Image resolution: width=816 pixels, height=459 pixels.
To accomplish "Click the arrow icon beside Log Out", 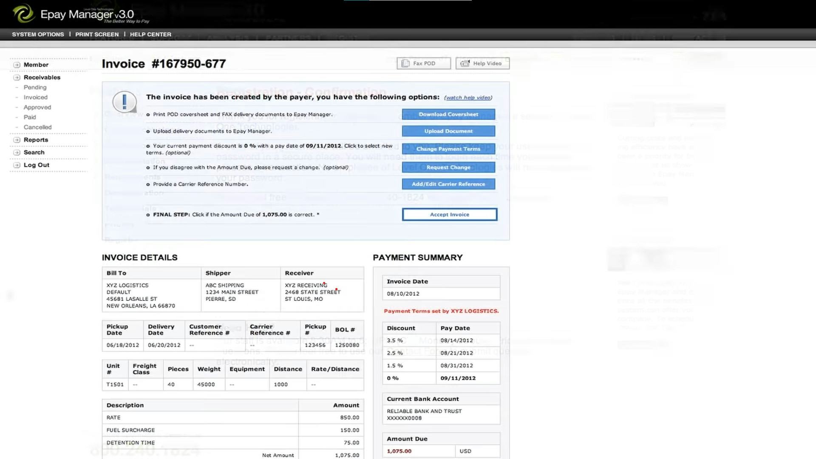I will [x=16, y=165].
